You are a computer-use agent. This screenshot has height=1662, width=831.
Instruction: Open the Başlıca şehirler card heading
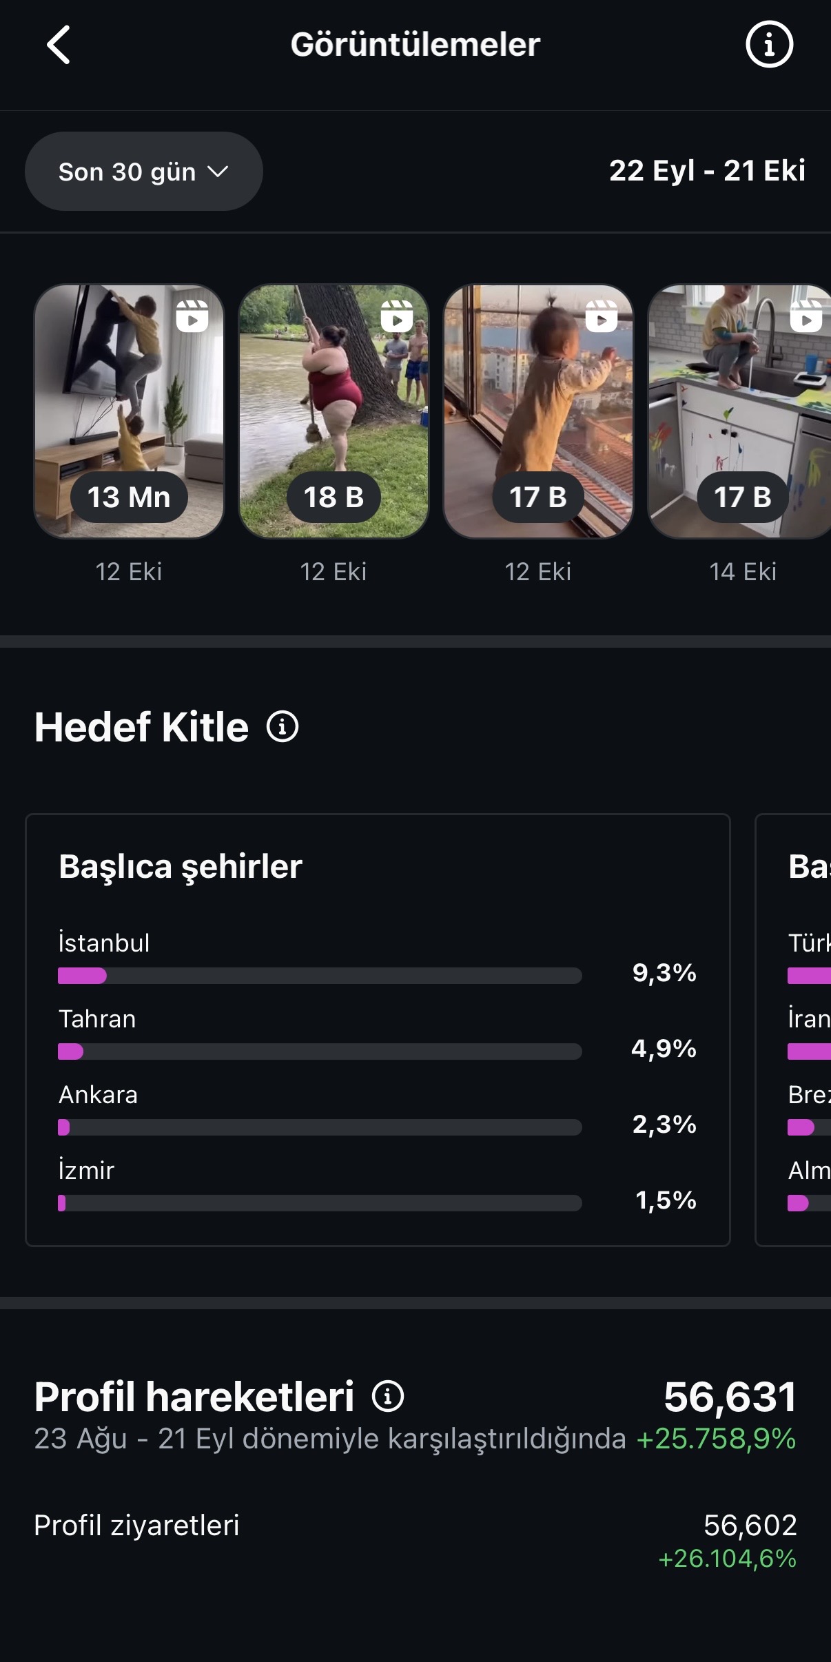point(181,866)
